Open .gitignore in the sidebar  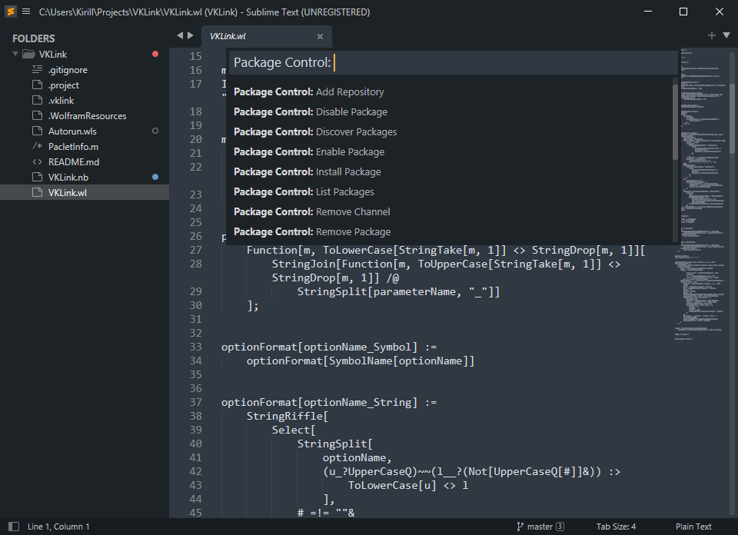pyautogui.click(x=68, y=70)
